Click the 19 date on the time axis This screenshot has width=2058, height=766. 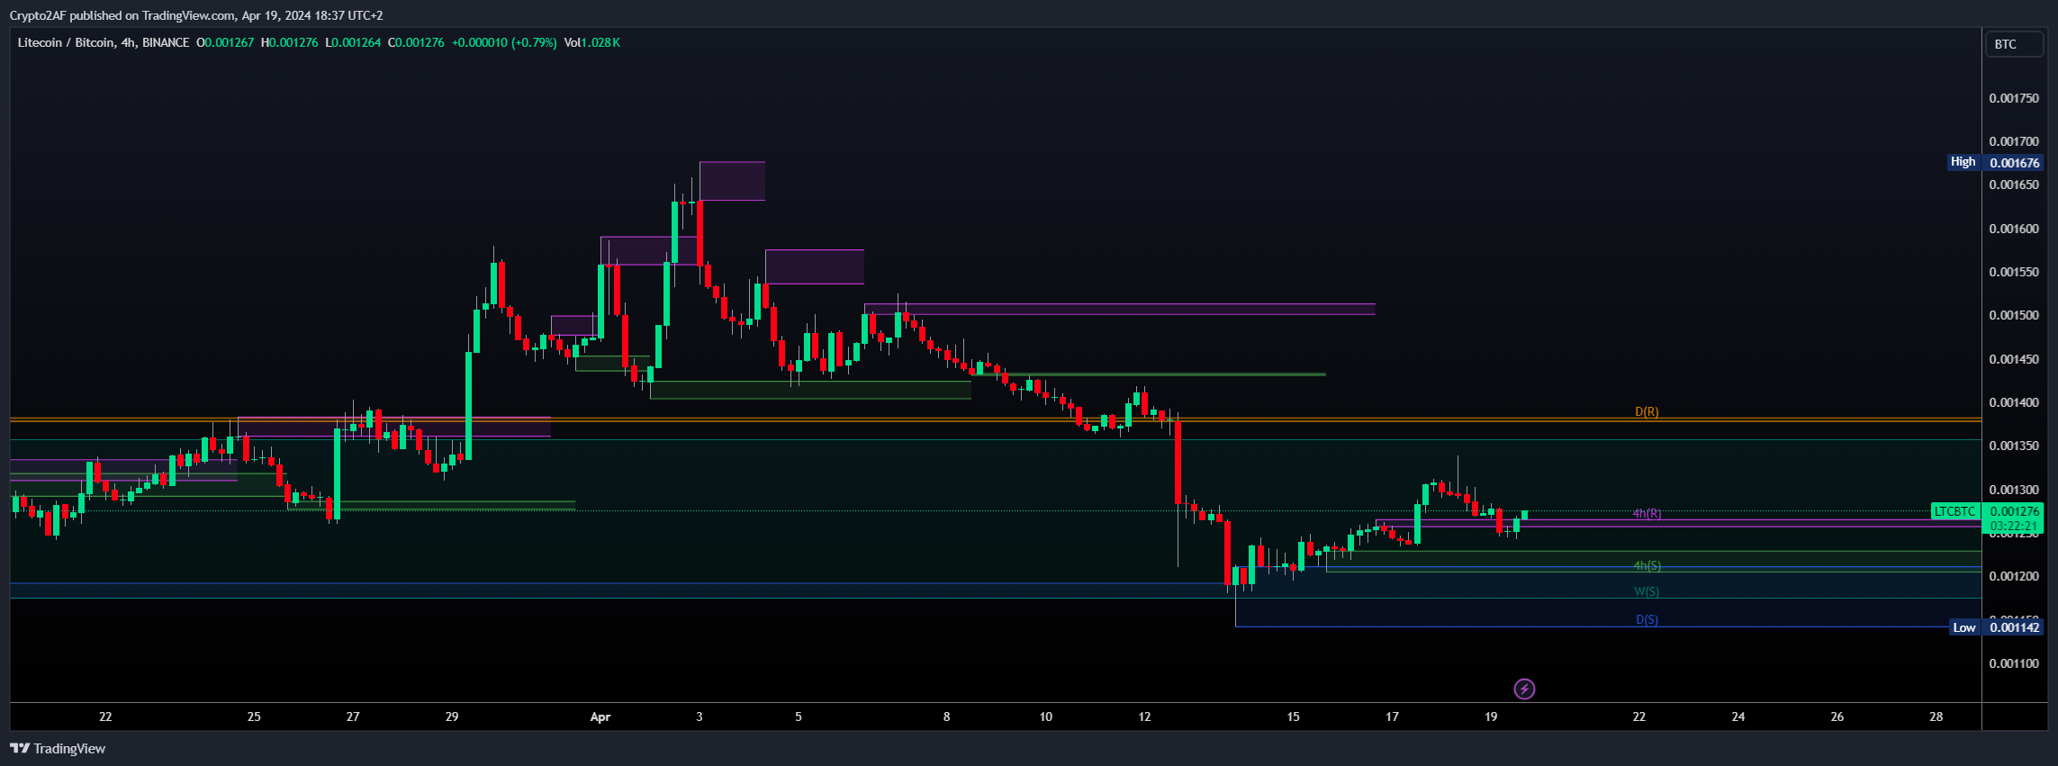(x=1492, y=717)
